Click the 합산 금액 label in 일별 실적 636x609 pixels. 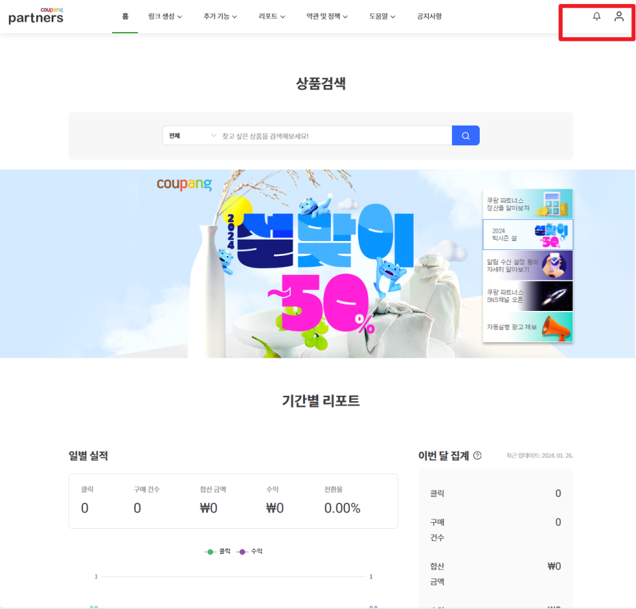click(x=213, y=490)
